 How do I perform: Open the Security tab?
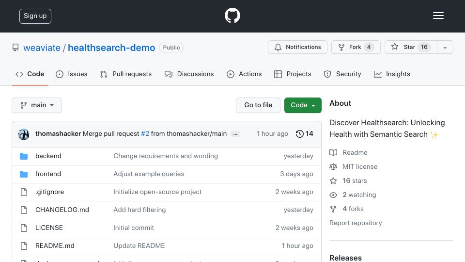click(342, 74)
